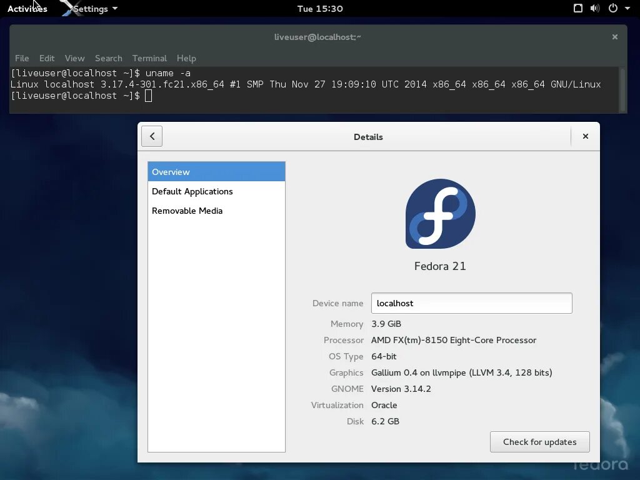Open the Activities overview

coord(27,9)
